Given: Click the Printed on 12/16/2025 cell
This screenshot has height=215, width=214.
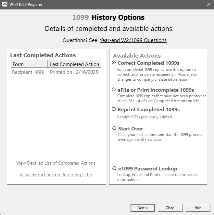Looking at the screenshot, I should [x=74, y=72].
